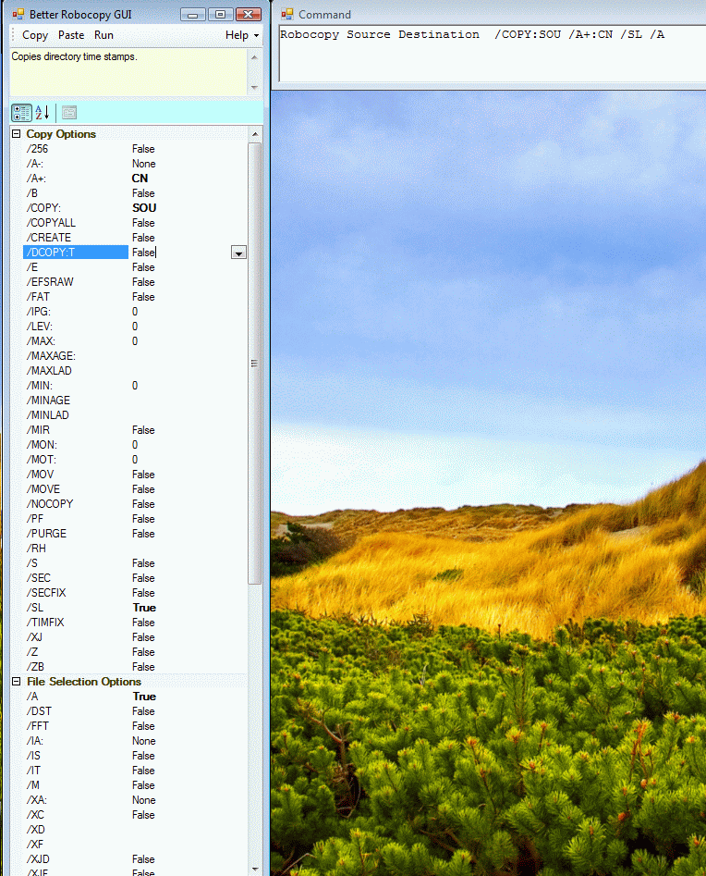Click the description box scroll up arrow
The height and width of the screenshot is (876, 706).
[x=254, y=57]
